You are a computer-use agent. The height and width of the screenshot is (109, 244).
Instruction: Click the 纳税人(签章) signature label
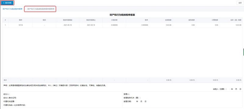click(x=220, y=89)
